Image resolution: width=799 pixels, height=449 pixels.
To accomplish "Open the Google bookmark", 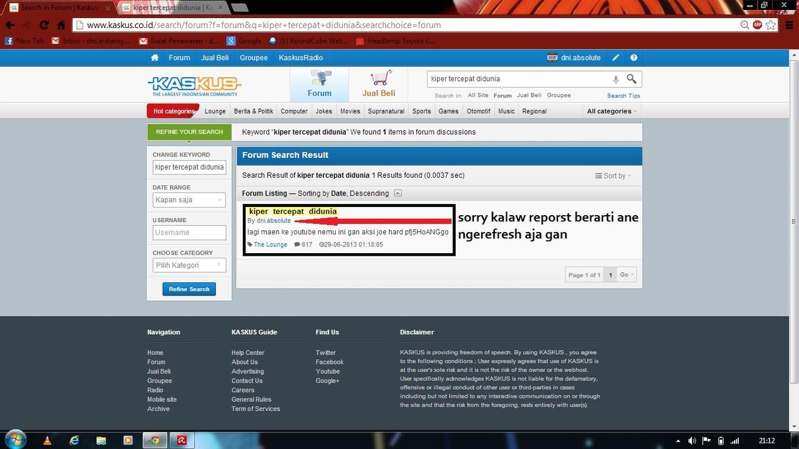I will 243,41.
